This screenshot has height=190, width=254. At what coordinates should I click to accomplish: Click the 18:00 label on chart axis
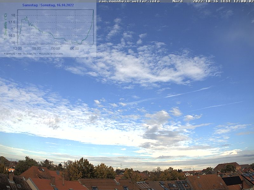37,48
